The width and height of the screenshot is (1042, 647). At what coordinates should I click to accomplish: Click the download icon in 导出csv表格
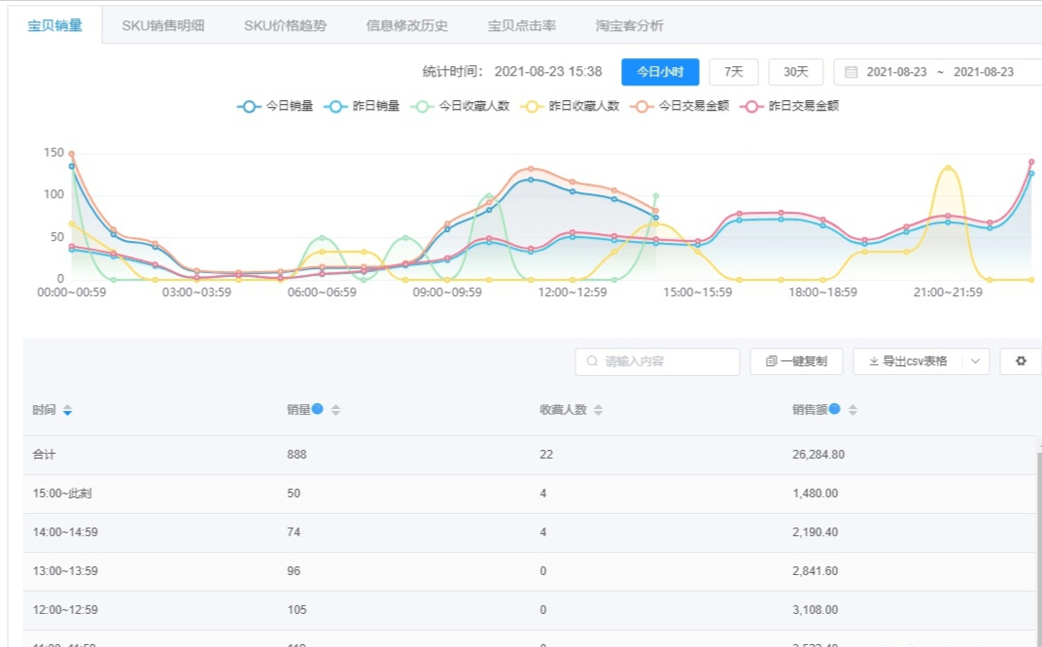coord(872,360)
